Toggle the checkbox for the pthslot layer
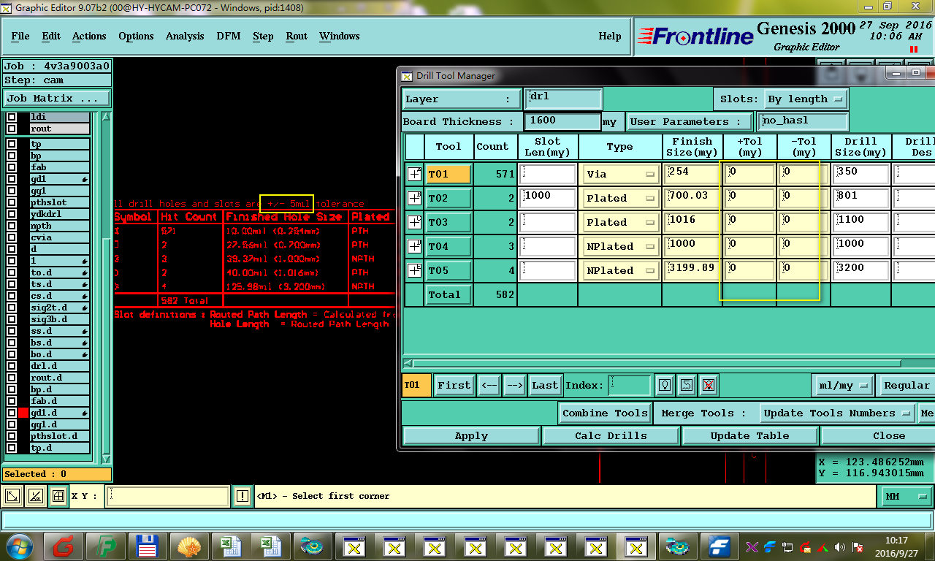 [x=12, y=202]
